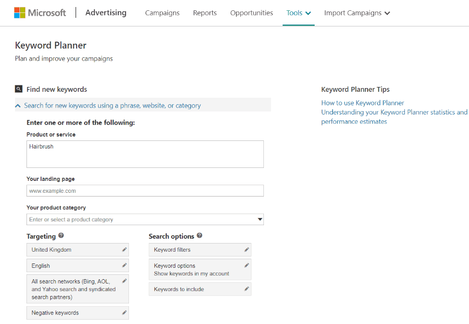
Task: Select the English language targeting box
Action: 78,265
